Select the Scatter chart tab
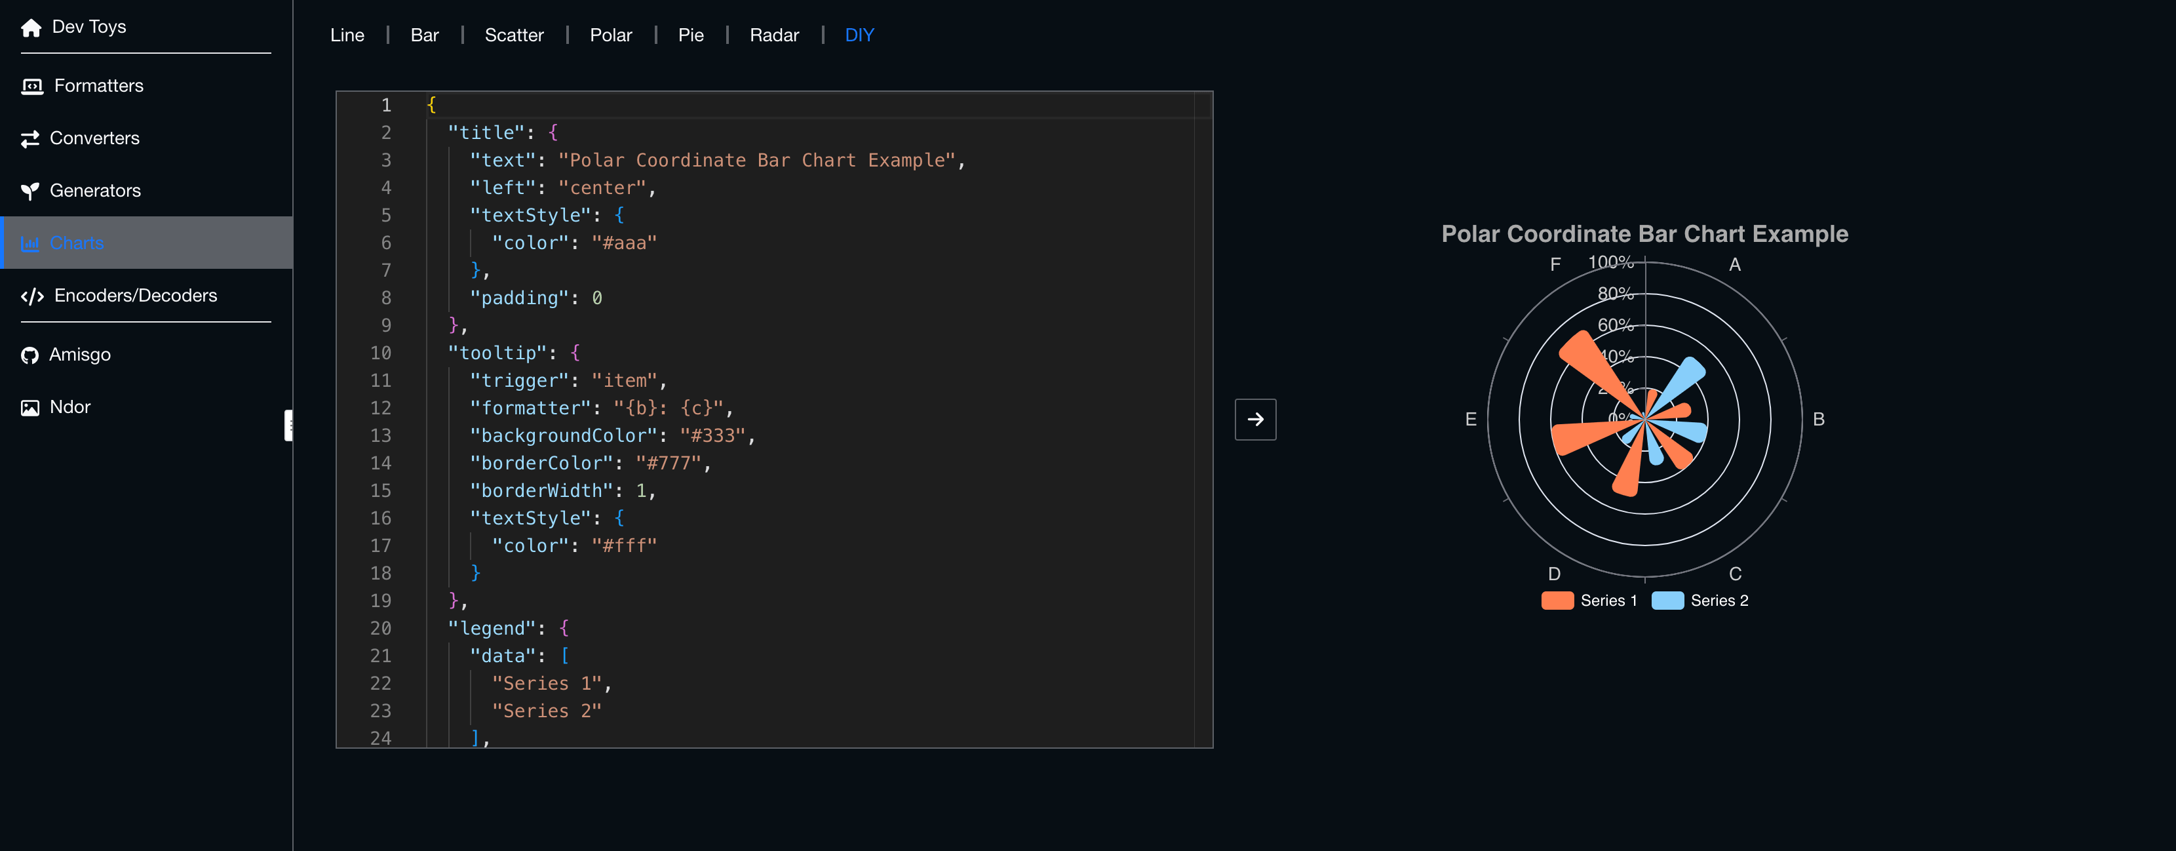The height and width of the screenshot is (851, 2176). 514,35
